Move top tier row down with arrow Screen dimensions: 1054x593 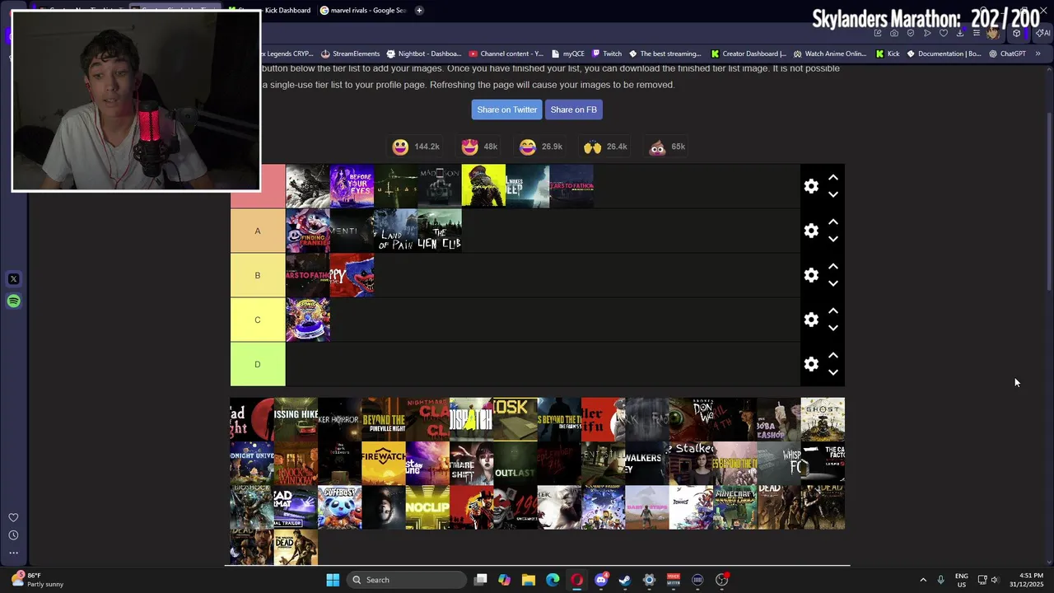(833, 194)
